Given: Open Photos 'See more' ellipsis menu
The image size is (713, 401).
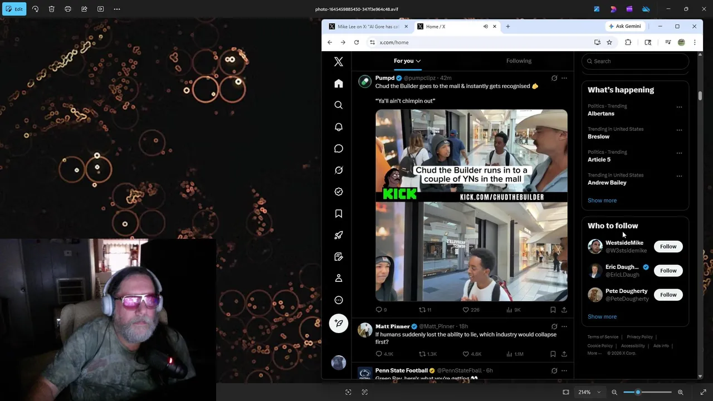Looking at the screenshot, I should coord(116,9).
